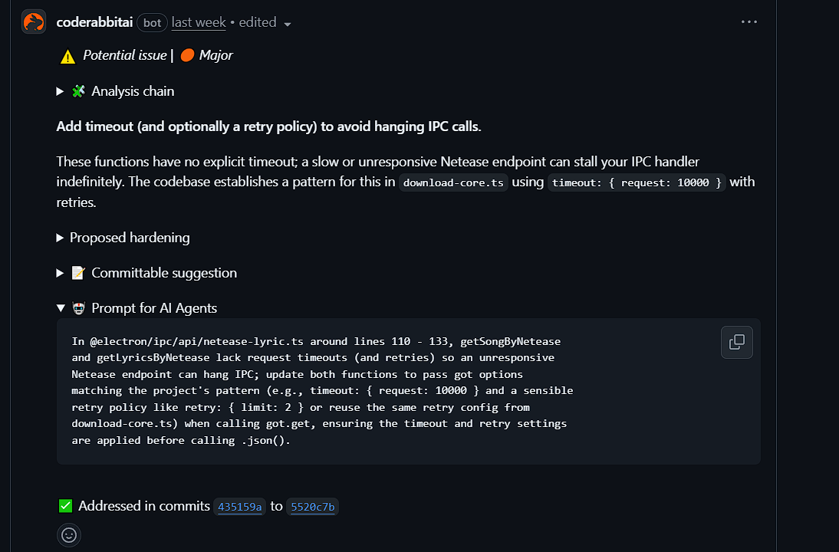Open commit 5520c7b

coord(313,507)
